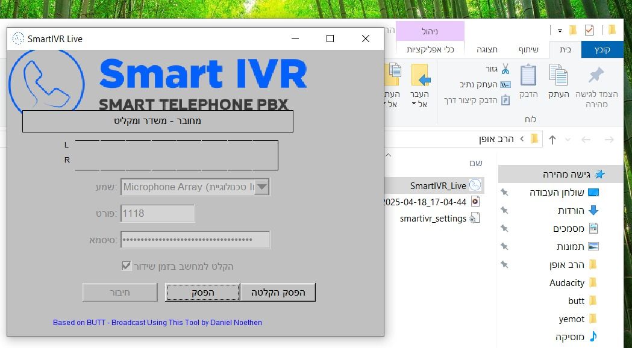This screenshot has height=348, width=632.
Task: Click the Up arrow navigation button
Action: pos(552,140)
